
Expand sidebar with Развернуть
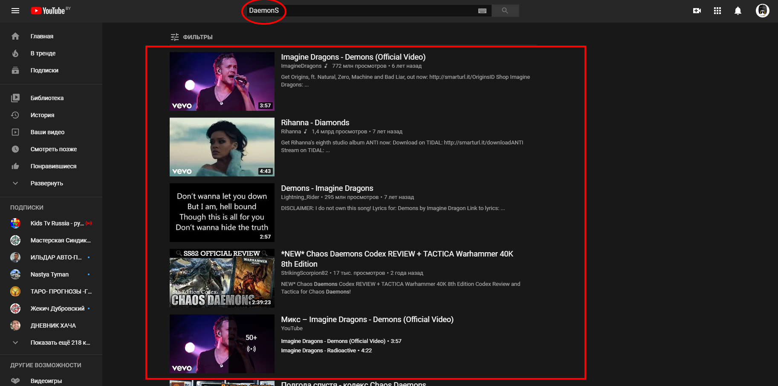51,183
